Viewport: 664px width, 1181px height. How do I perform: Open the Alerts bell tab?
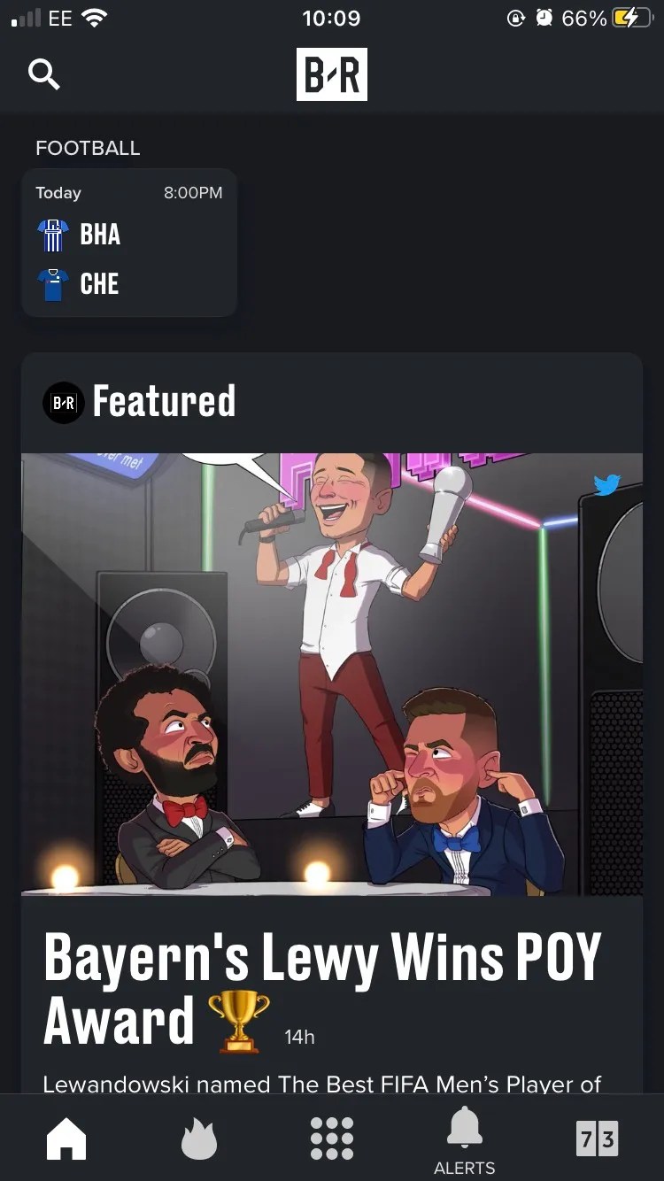point(465,1142)
